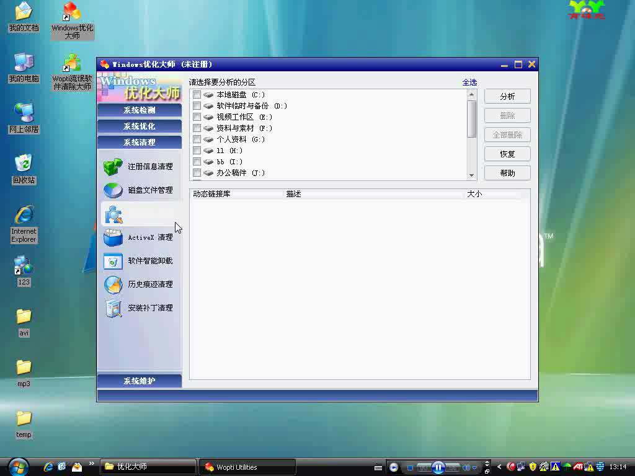Restore the media player toolbar window
The width and height of the screenshot is (635, 476).
(x=487, y=471)
